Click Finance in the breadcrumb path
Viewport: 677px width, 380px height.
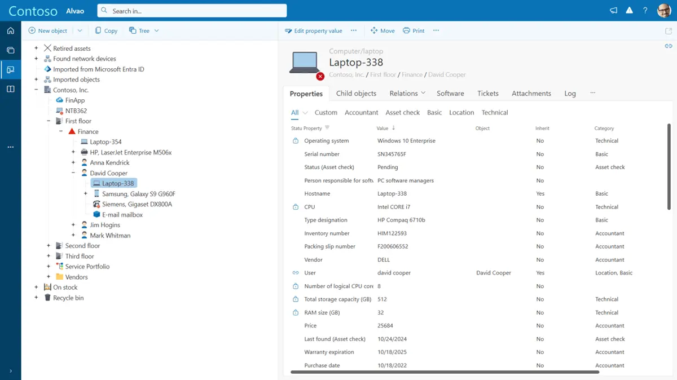(412, 74)
